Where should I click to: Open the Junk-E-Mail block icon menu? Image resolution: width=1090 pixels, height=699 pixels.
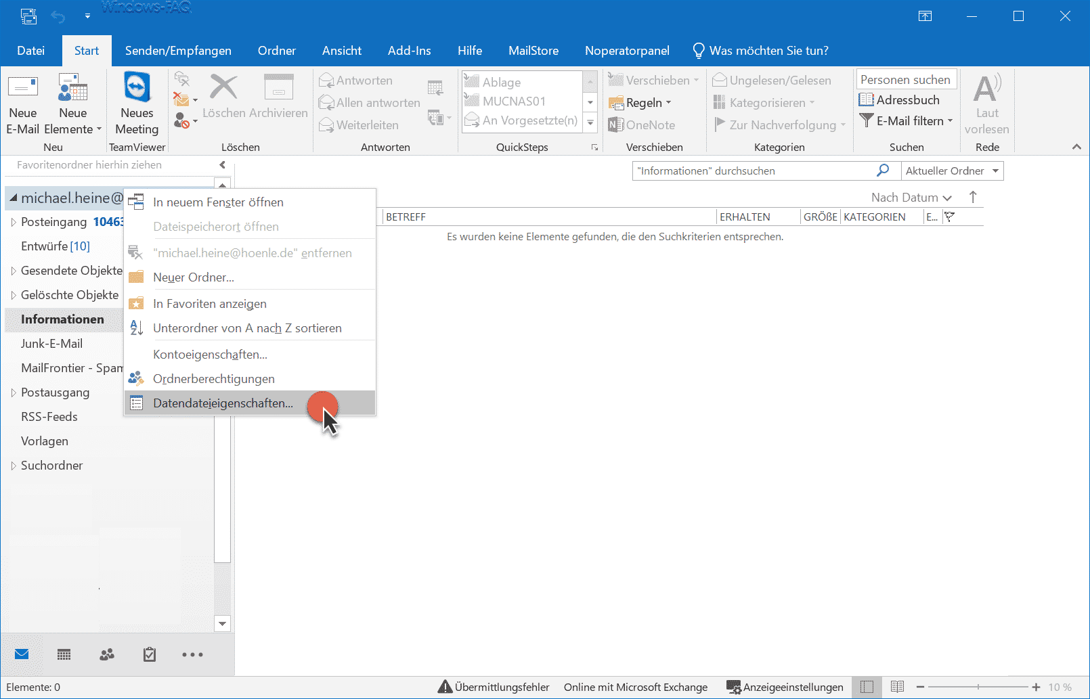[x=186, y=121]
